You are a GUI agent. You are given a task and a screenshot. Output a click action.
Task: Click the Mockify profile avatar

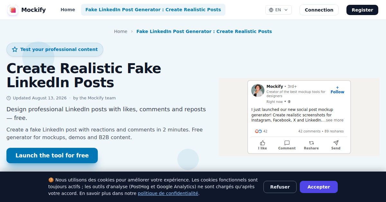(258, 90)
